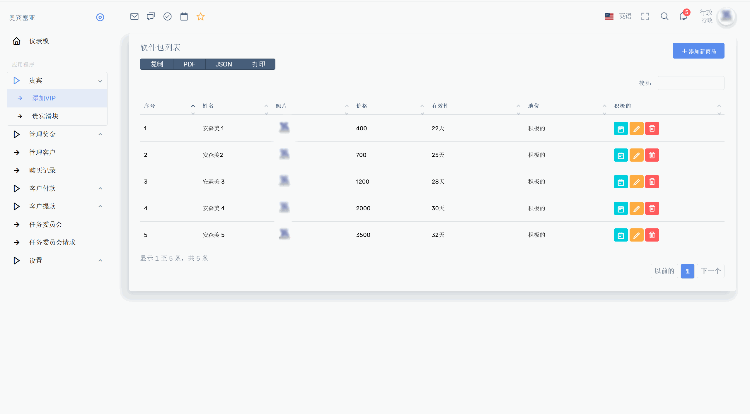Screen dimensions: 750x414
Task: Click the yellow star favorites icon
Action: [200, 16]
